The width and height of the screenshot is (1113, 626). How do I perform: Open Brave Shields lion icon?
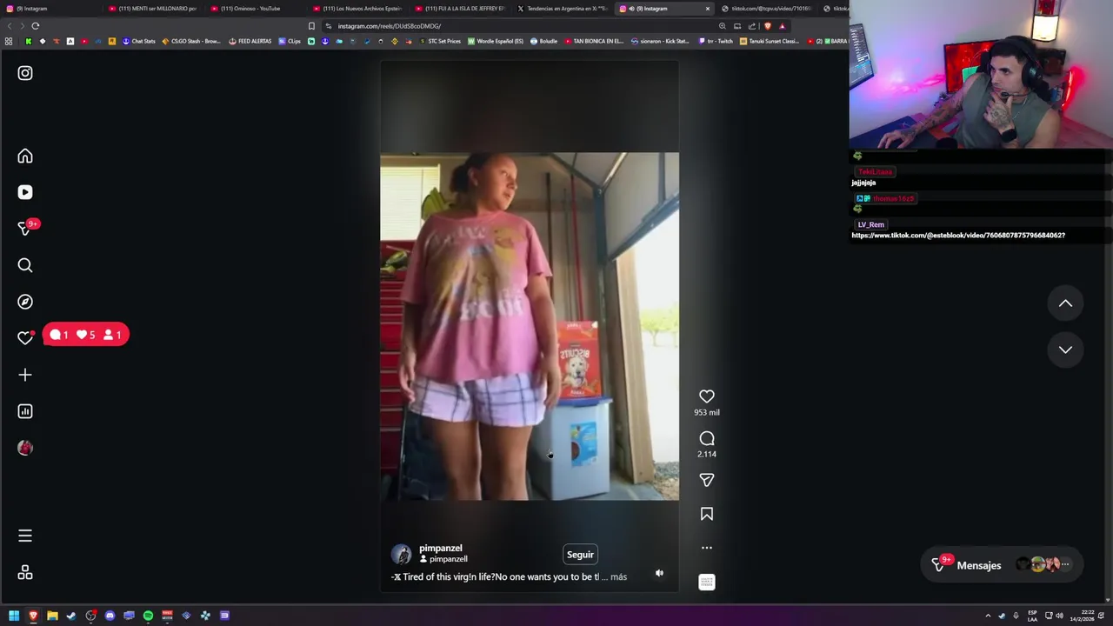point(768,26)
